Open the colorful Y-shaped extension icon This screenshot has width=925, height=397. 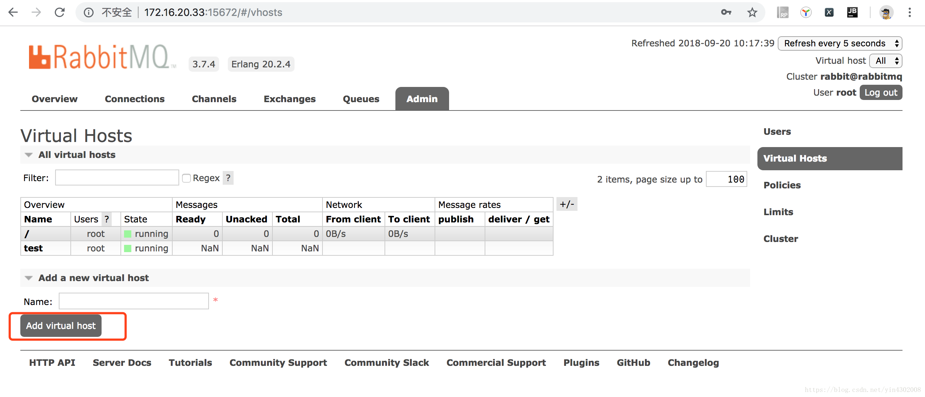pyautogui.click(x=806, y=12)
